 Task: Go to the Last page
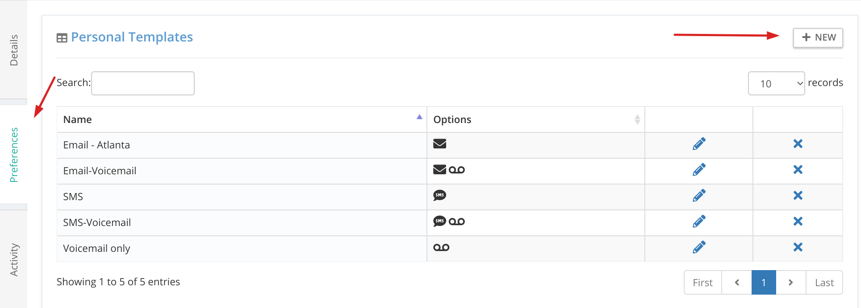tap(824, 283)
